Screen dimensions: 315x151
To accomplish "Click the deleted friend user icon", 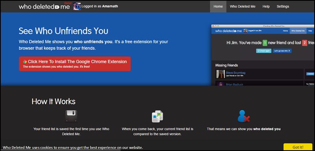I will (243, 116).
